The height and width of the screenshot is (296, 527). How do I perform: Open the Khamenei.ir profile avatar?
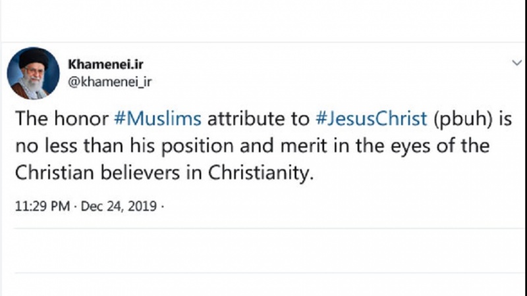(x=34, y=73)
